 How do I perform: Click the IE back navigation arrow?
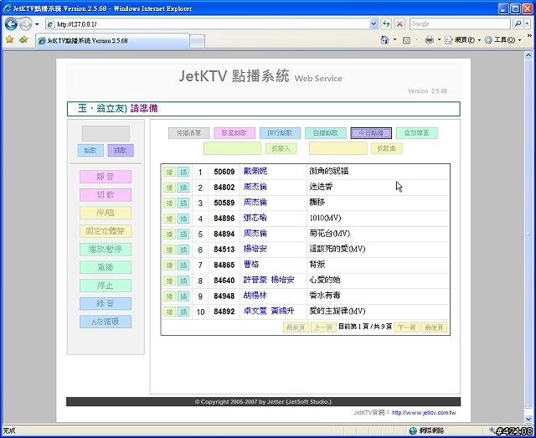11,24
